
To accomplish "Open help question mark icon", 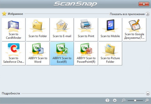I will click(x=107, y=100).
